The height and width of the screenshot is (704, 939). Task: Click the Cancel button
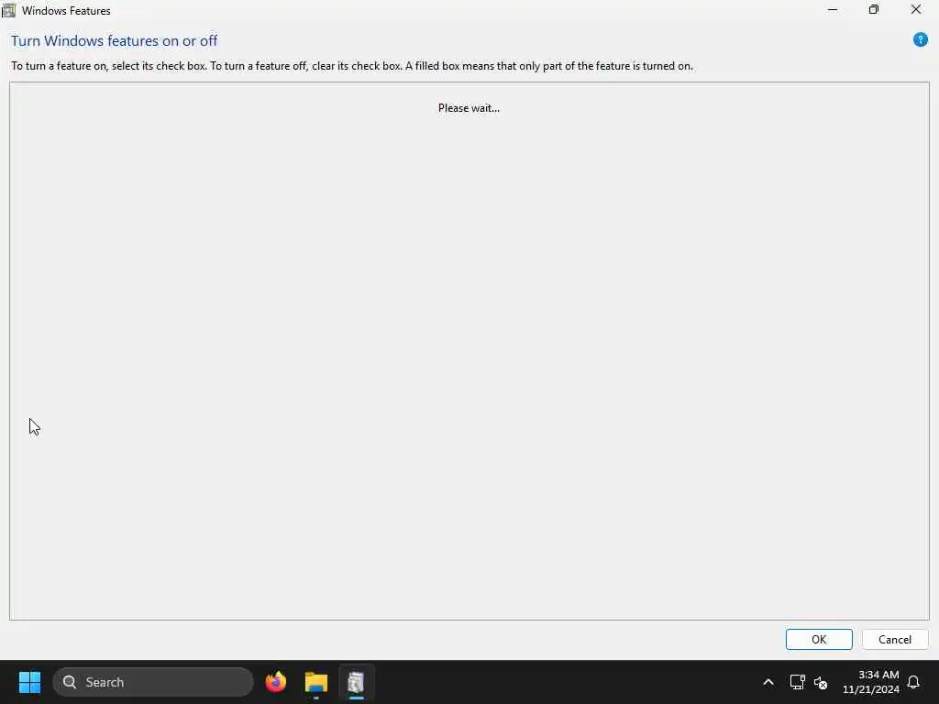895,639
